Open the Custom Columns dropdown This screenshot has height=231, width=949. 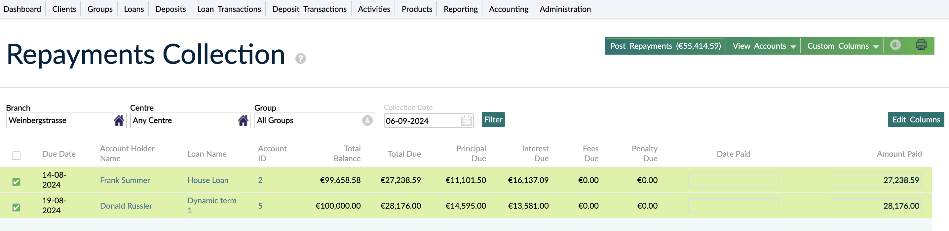point(843,46)
